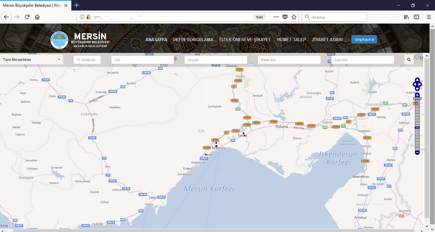Click the Adana city label on map

click(282, 127)
